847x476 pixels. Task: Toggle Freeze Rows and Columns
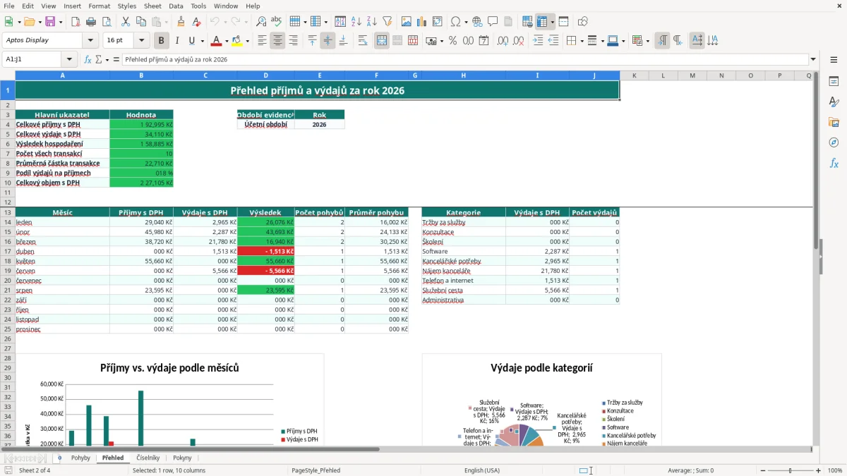[542, 22]
